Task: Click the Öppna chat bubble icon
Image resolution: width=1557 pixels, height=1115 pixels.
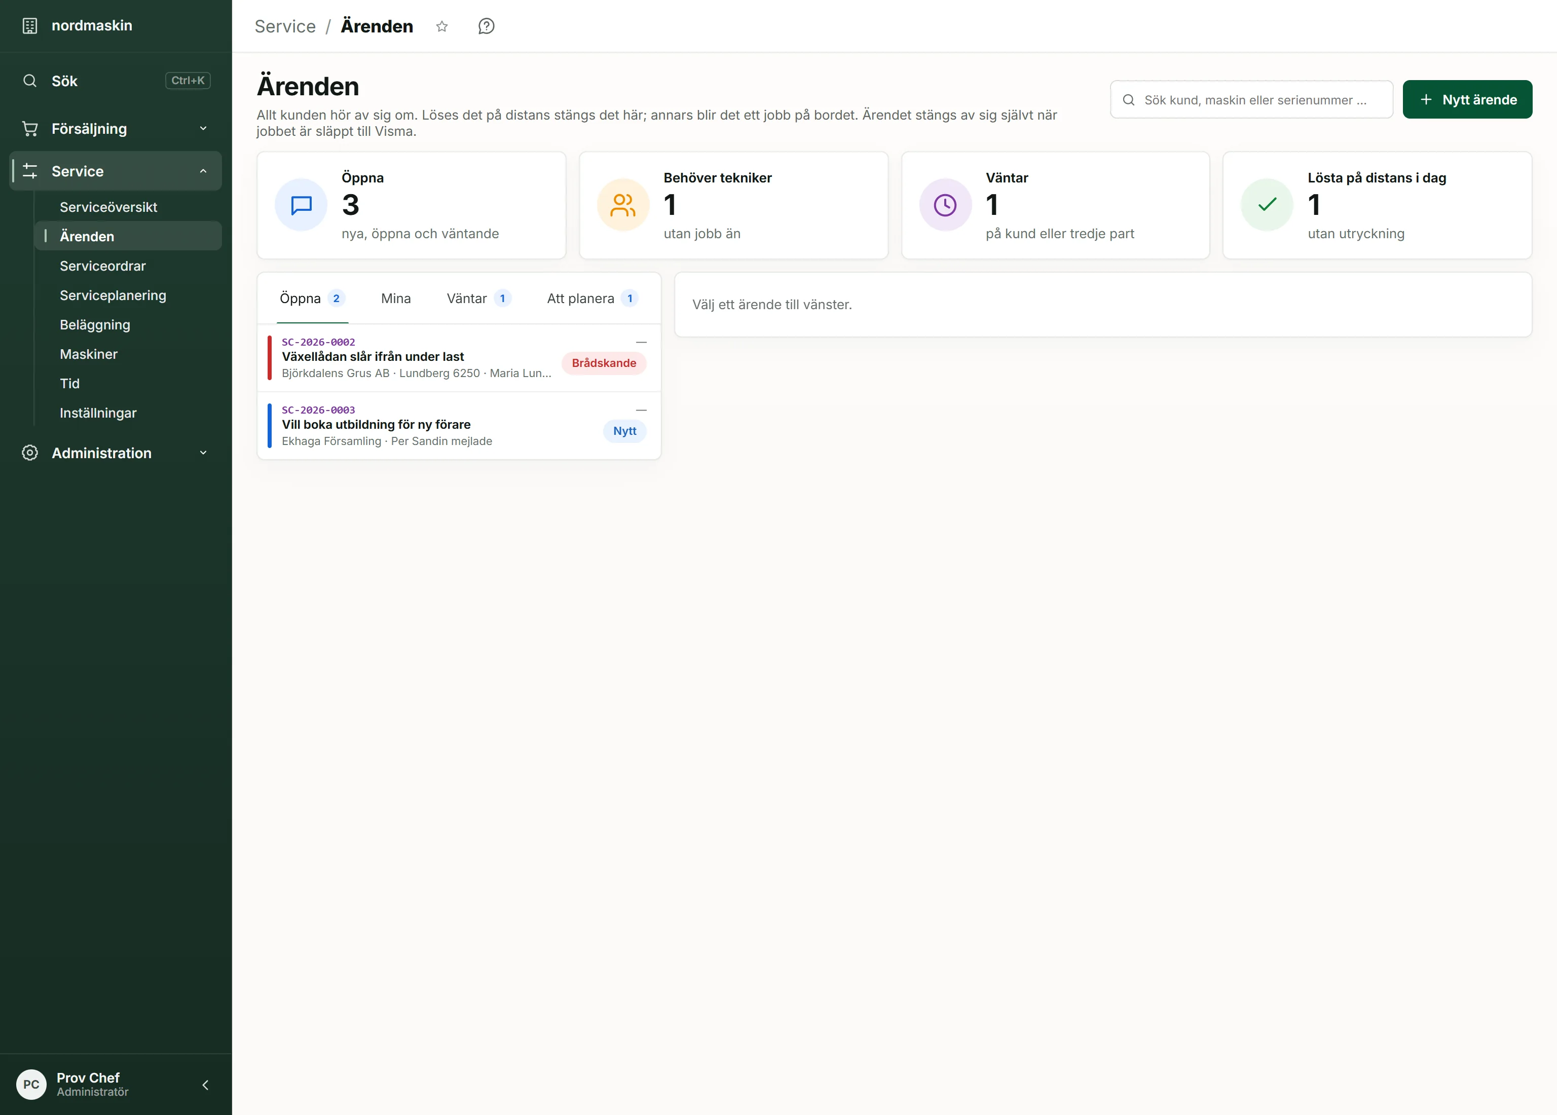Action: pos(301,205)
